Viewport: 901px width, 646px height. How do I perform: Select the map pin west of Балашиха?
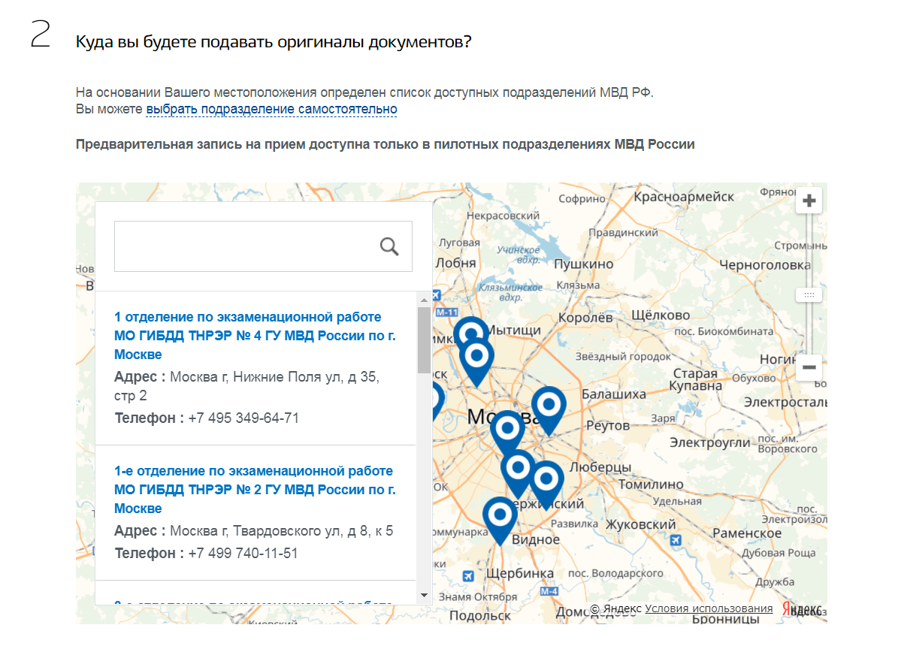549,406
